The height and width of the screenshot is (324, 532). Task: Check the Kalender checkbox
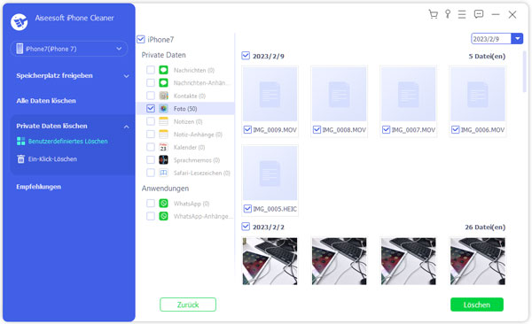(151, 147)
